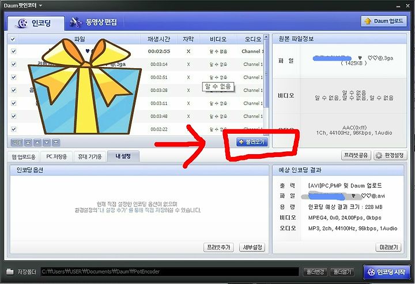The height and width of the screenshot is (284, 415).
Task: Move selected file to the bottom
Action: (x=56, y=143)
